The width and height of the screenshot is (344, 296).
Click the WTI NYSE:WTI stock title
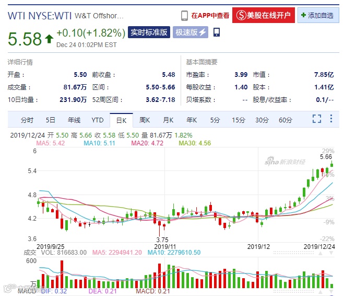40,16
